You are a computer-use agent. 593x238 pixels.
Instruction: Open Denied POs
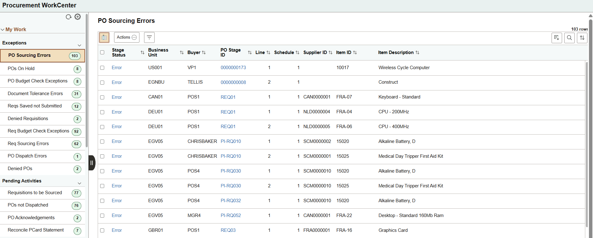[43, 169]
